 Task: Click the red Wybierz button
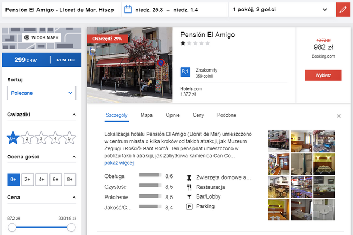pyautogui.click(x=323, y=75)
